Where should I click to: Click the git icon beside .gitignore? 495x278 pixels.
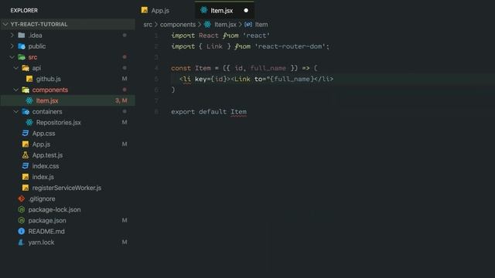22,198
